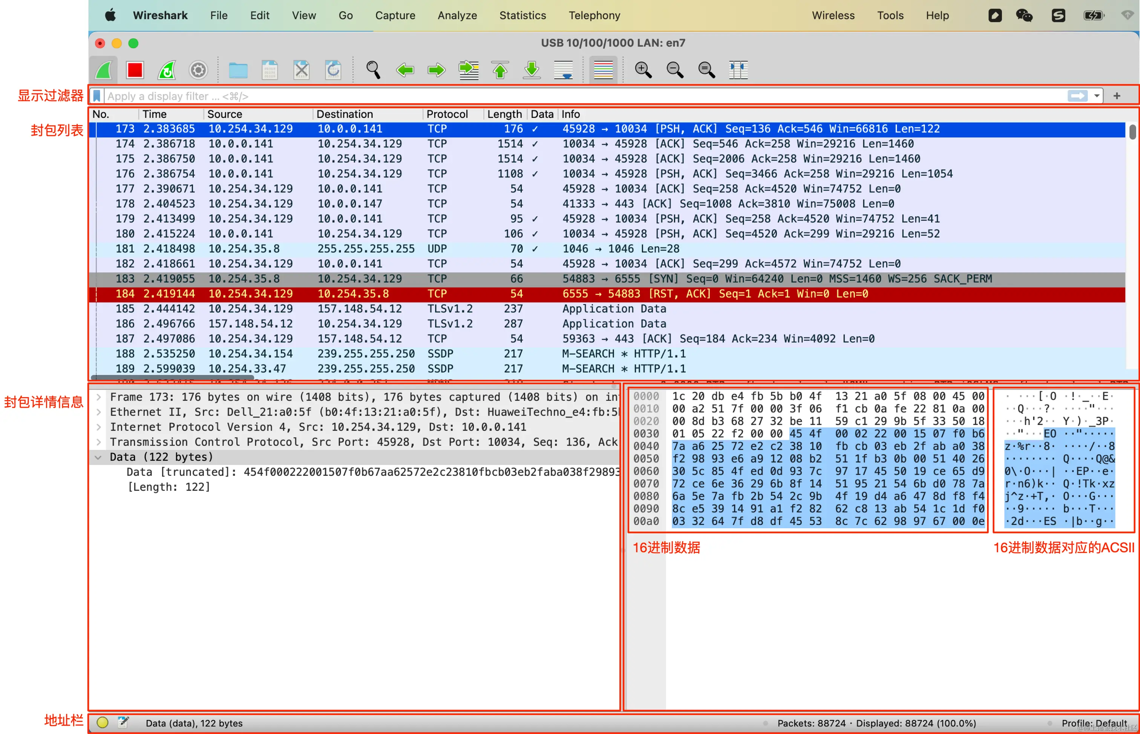Image resolution: width=1140 pixels, height=734 pixels.
Task: Go to the last packet arrow icon
Action: click(x=532, y=70)
